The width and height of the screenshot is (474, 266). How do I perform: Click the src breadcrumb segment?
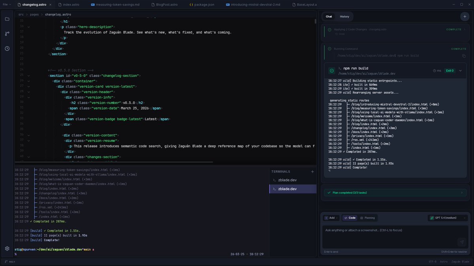click(21, 14)
